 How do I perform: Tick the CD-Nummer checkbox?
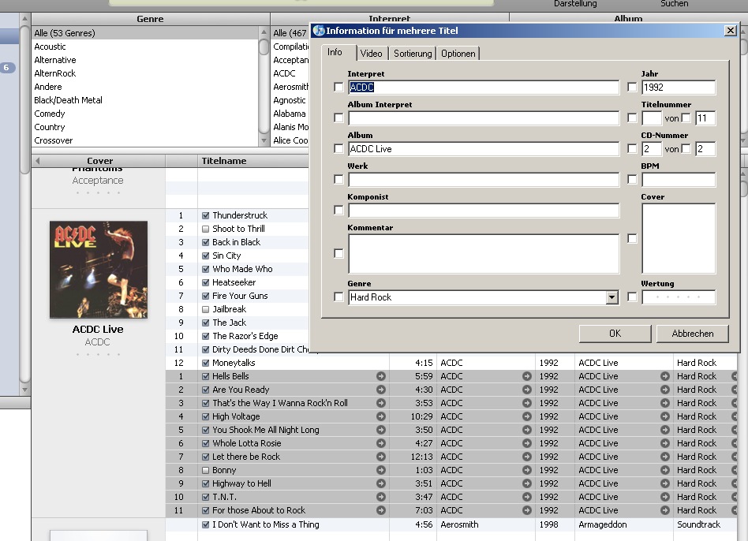tap(632, 149)
